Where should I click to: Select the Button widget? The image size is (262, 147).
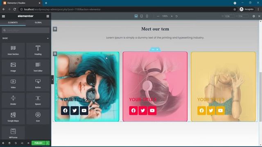point(38,83)
